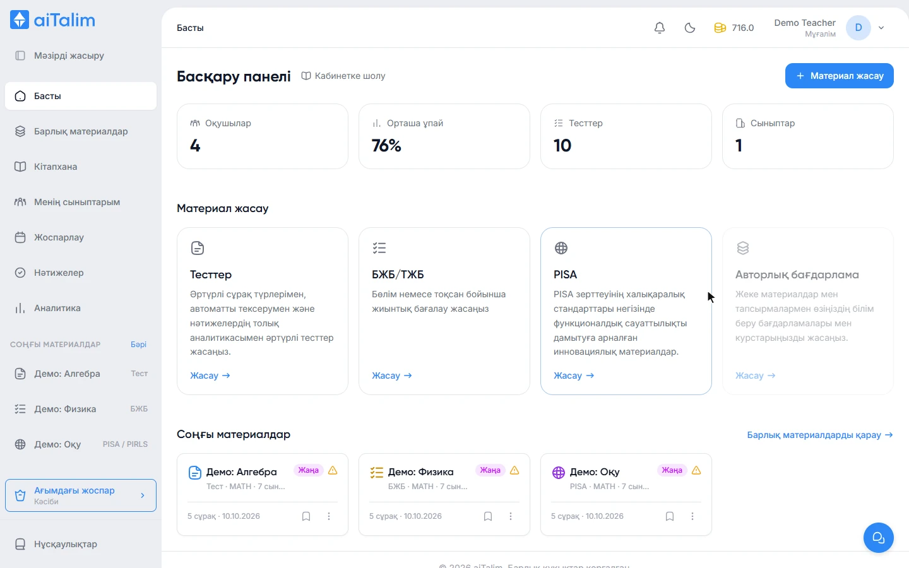This screenshot has height=568, width=909.
Task: Click Жасау link in БЖБ/ТЖБ card
Action: (x=392, y=376)
